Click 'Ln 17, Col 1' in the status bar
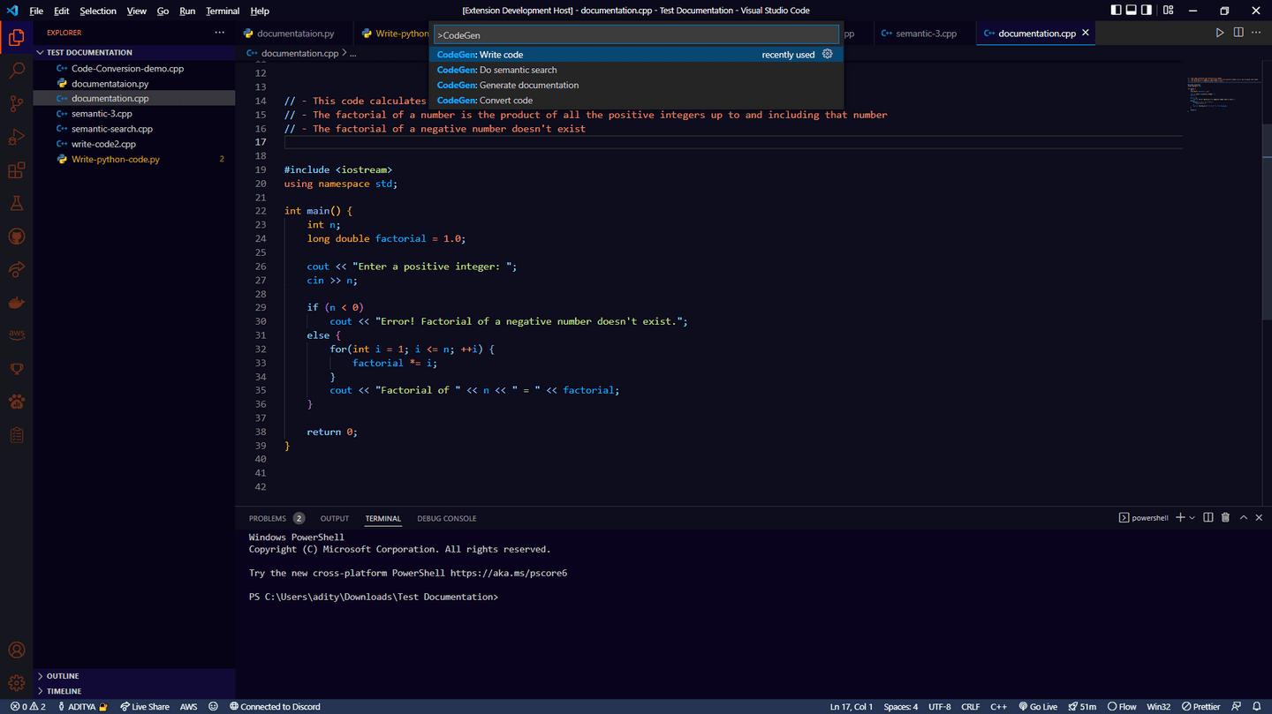The image size is (1272, 714). [x=852, y=707]
